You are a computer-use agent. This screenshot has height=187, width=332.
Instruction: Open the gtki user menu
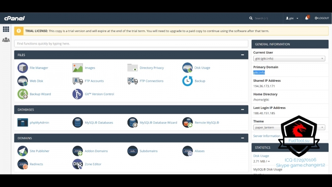[x=292, y=18]
